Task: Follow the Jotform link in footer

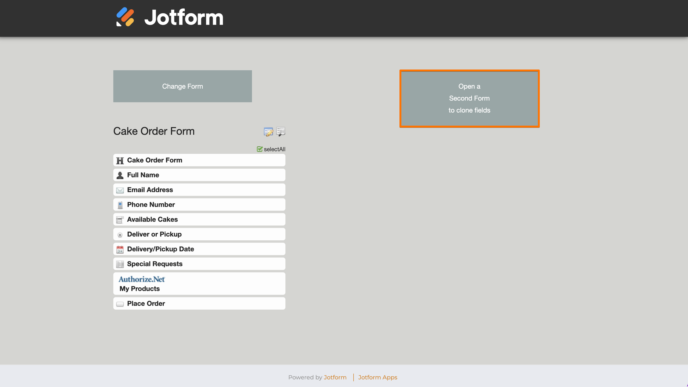Action: point(335,377)
